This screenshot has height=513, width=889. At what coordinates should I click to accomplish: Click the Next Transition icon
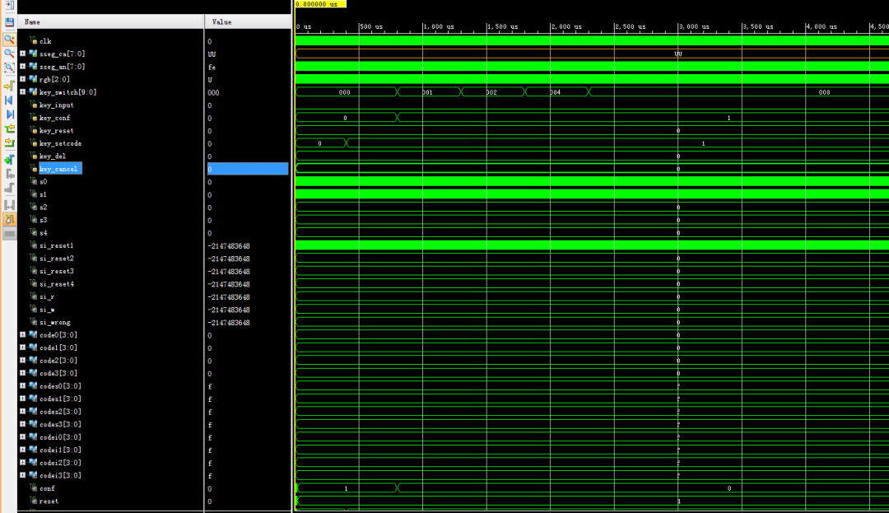pos(10,143)
